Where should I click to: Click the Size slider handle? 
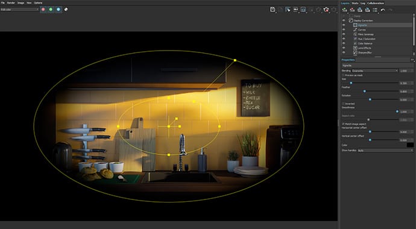click(351, 83)
